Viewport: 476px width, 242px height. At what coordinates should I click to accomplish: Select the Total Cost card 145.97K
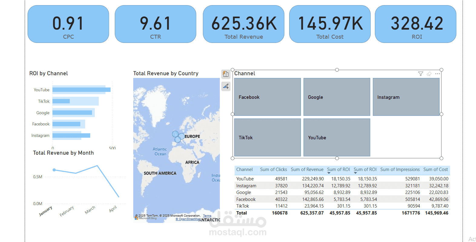(x=330, y=24)
